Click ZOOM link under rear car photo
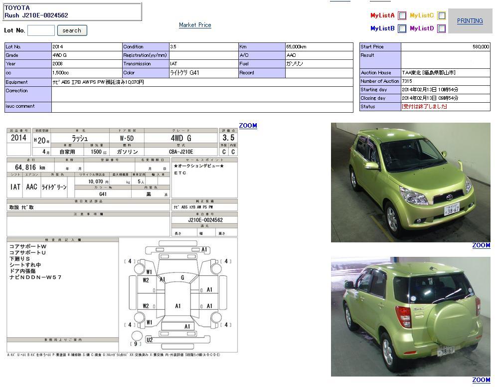This screenshot has width=501, height=387. pos(481,380)
